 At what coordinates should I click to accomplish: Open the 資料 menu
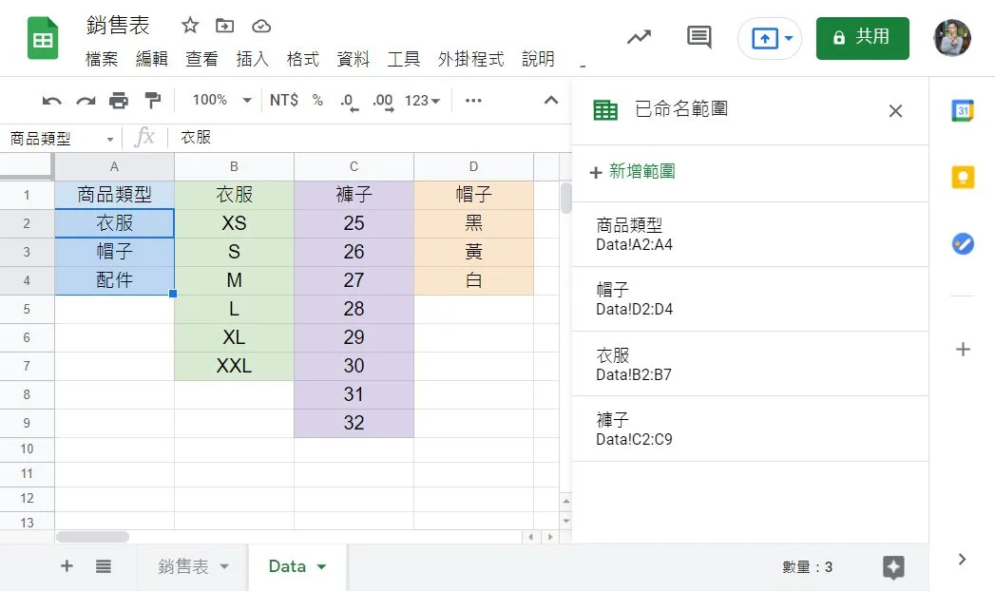(x=353, y=59)
